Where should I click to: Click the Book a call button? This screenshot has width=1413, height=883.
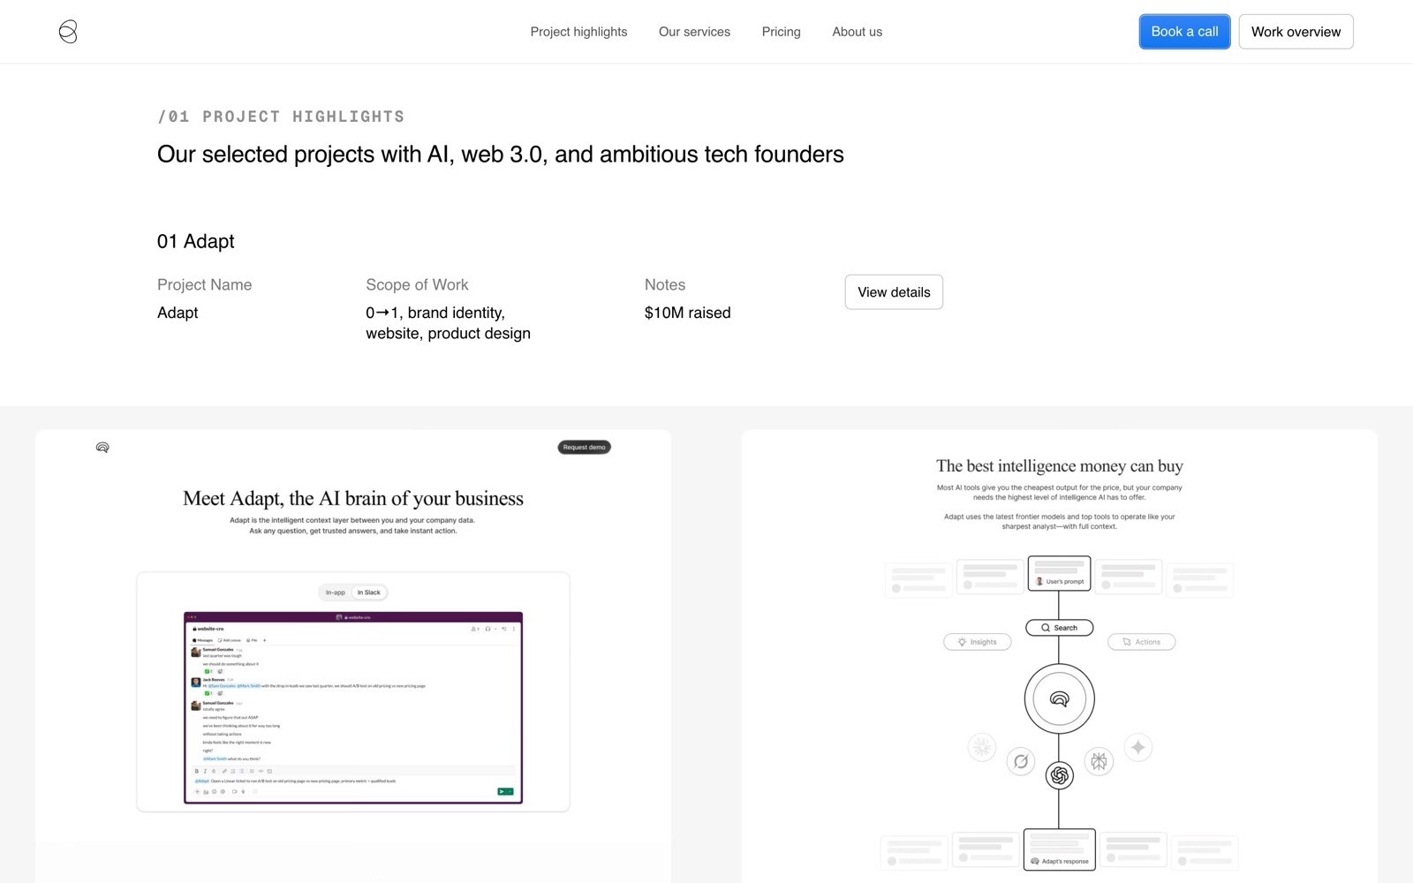click(x=1184, y=32)
